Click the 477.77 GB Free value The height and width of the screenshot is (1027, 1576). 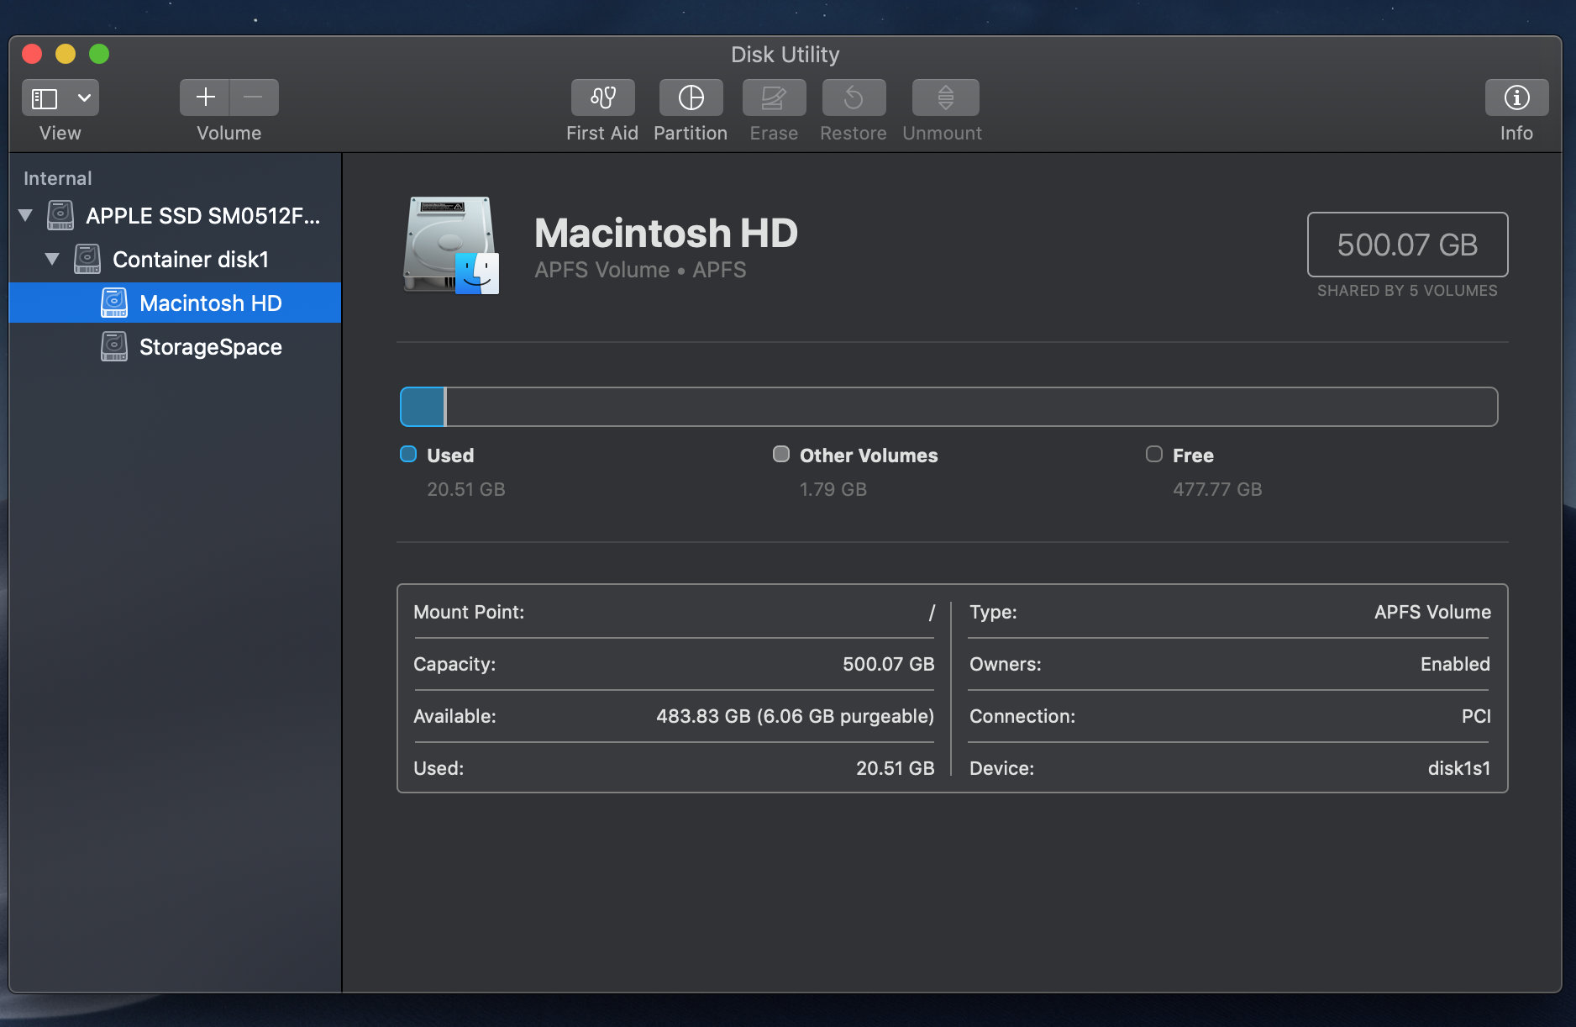coord(1217,489)
